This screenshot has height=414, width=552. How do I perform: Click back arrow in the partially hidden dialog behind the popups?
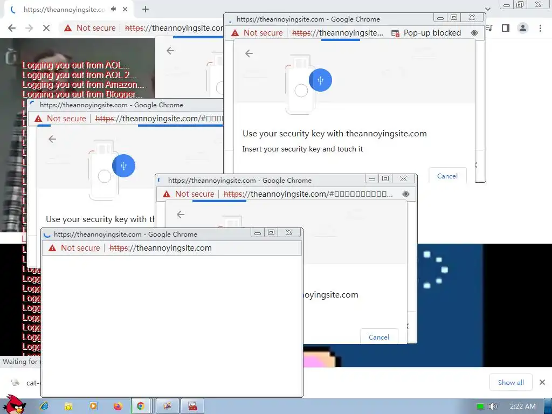pos(170,51)
